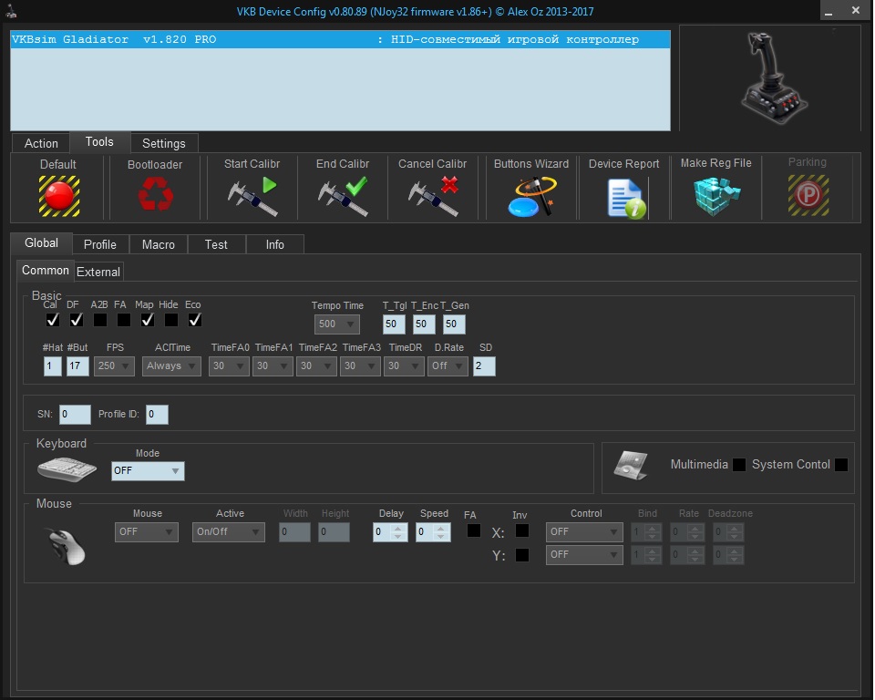This screenshot has width=875, height=700.
Task: Click the app icon in the title bar
Action: pyautogui.click(x=11, y=11)
